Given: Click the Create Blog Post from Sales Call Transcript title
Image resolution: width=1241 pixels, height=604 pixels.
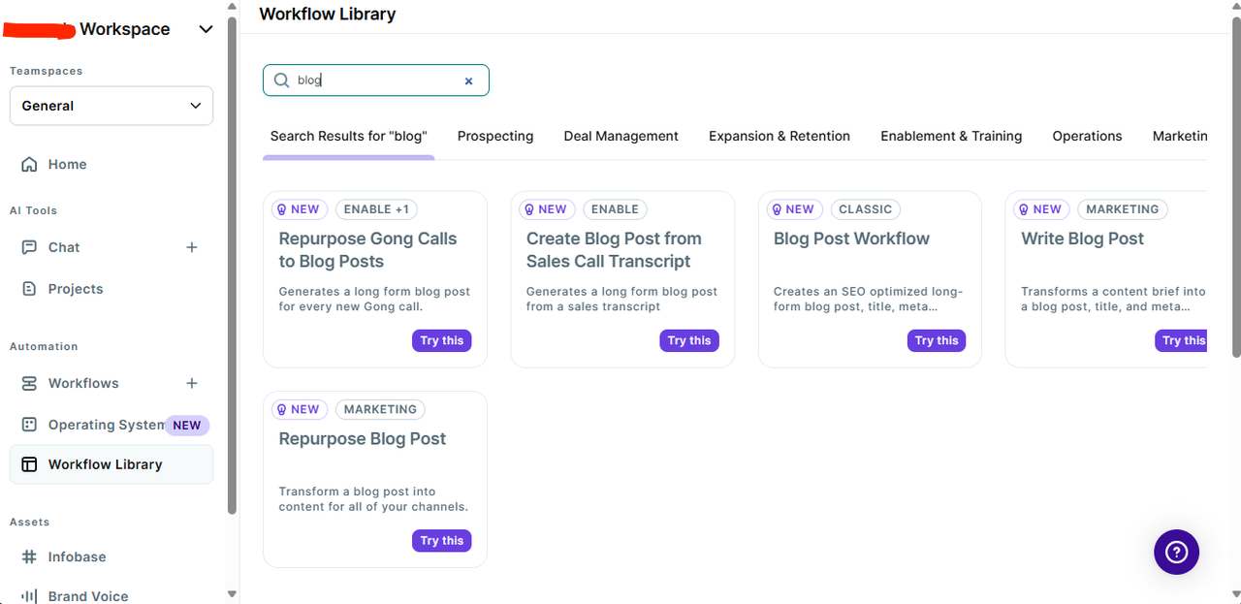Looking at the screenshot, I should (x=614, y=250).
